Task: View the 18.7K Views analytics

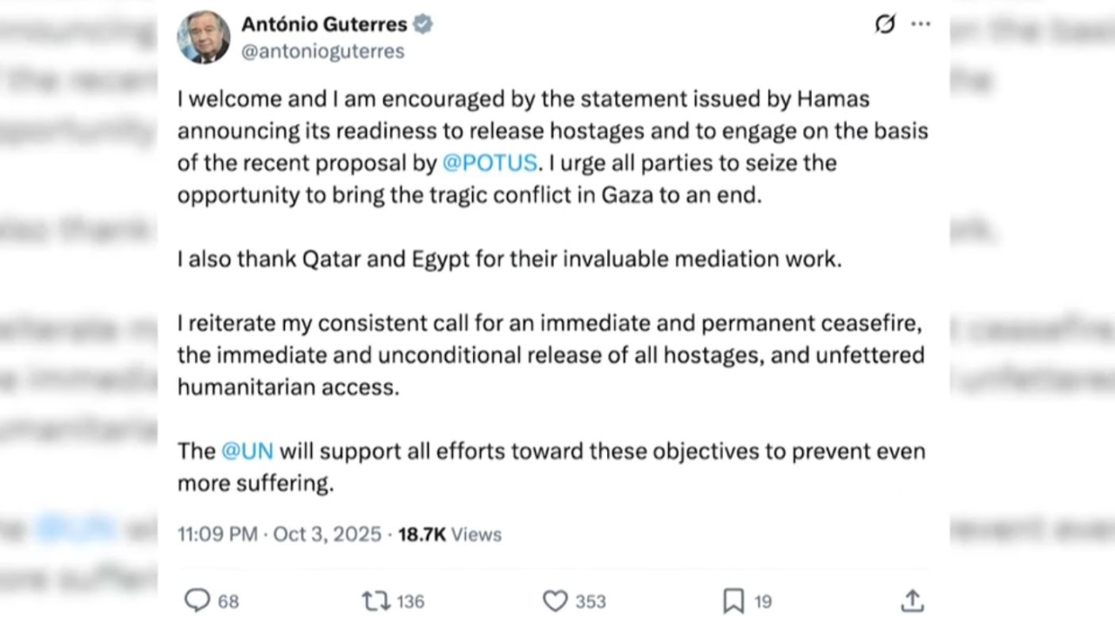Action: (449, 534)
